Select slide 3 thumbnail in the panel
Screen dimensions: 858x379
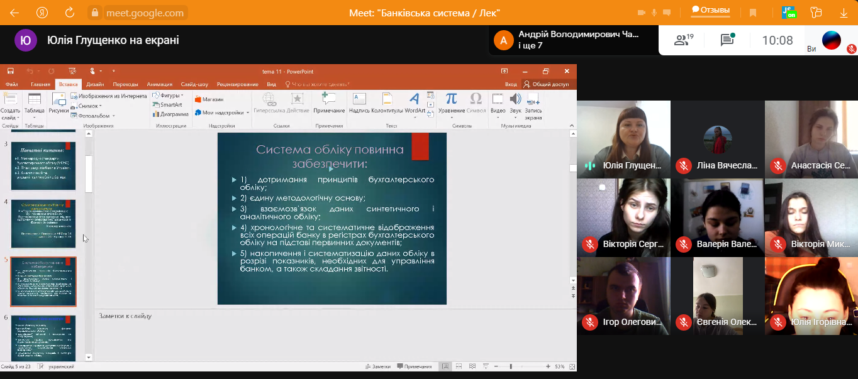(43, 166)
